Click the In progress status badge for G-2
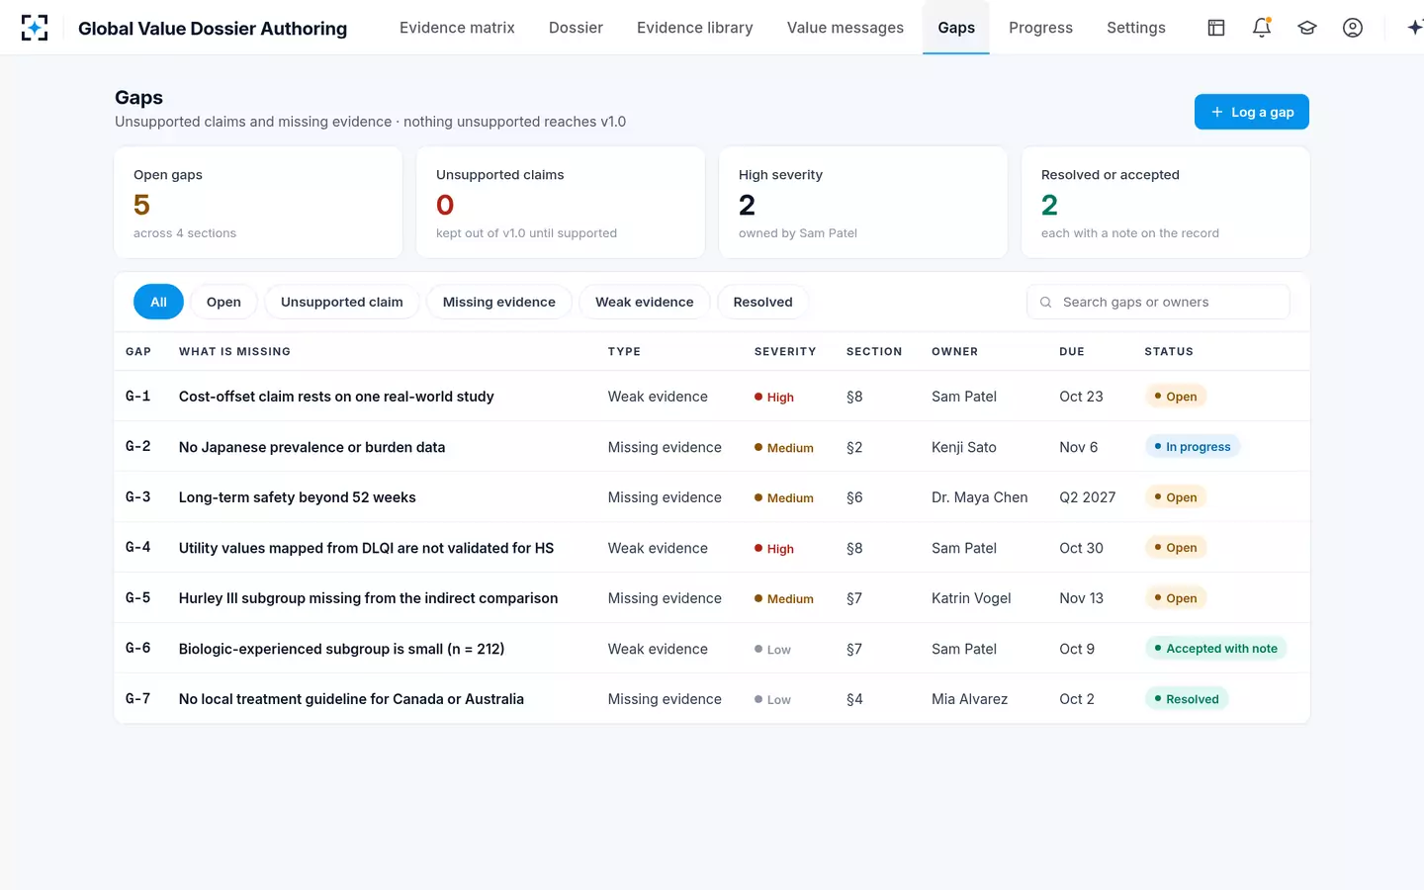 click(x=1192, y=447)
